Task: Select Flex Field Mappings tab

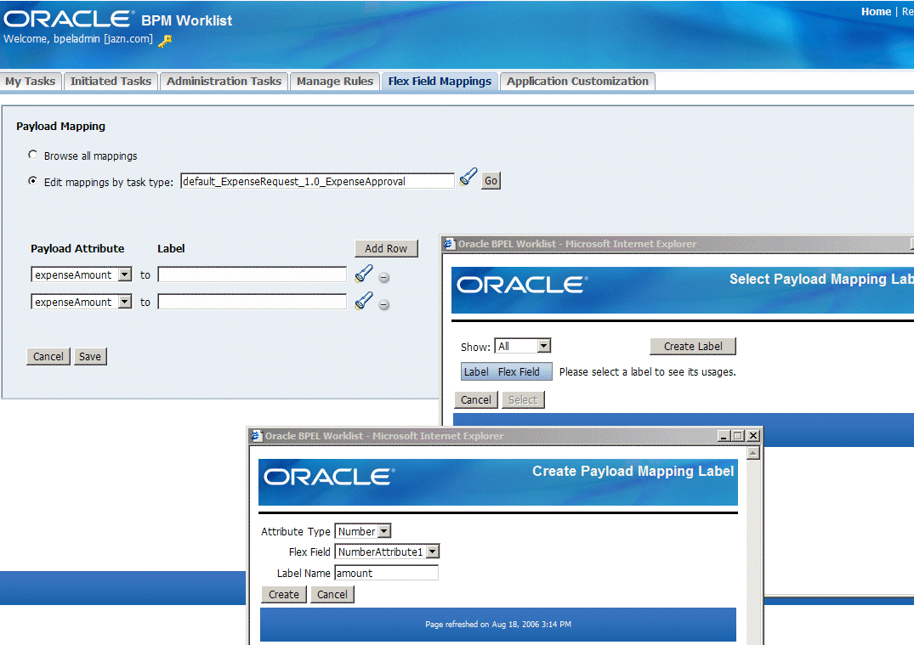Action: click(x=440, y=81)
